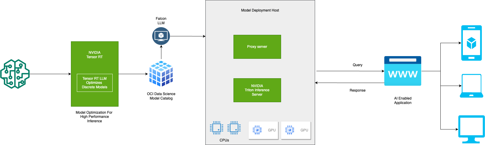The width and height of the screenshot is (485, 145).
Task: Select the Proxy server box
Action: point(257,47)
